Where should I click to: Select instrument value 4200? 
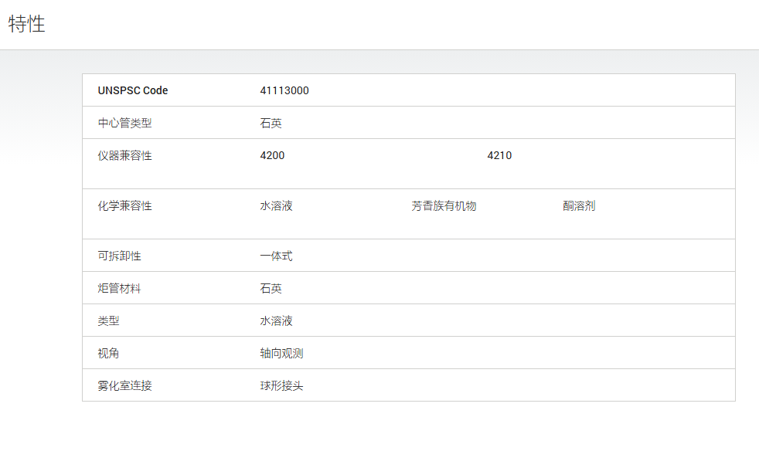point(272,155)
